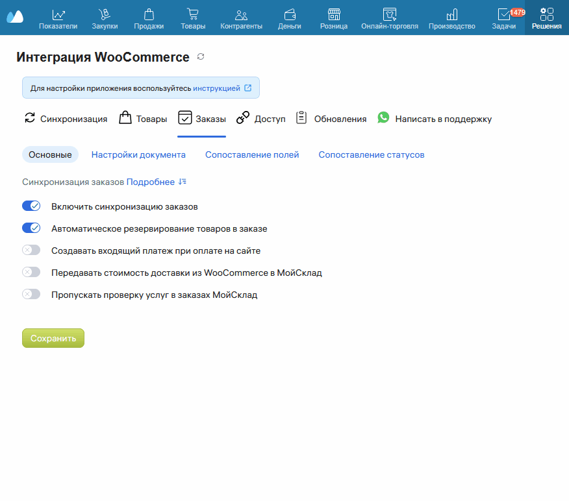Click the Показатели menu label
The height and width of the screenshot is (501, 569).
pos(58,26)
